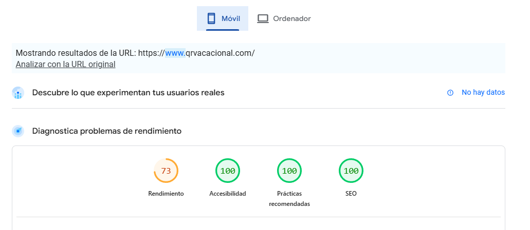This screenshot has width=530, height=230.
Task: Click the mobile phone icon
Action: pos(211,18)
